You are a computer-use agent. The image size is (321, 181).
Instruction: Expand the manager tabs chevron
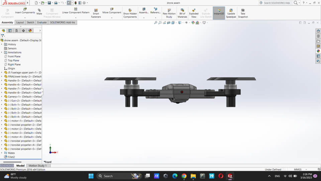(x=40, y=31)
